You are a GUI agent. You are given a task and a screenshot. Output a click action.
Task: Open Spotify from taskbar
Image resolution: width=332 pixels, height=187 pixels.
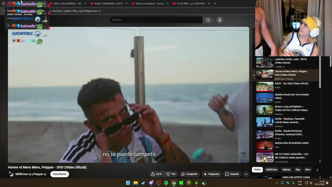point(166,183)
